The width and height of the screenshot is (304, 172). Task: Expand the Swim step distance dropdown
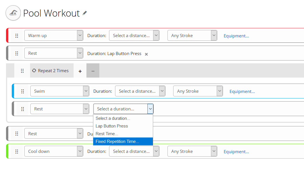[x=140, y=91]
